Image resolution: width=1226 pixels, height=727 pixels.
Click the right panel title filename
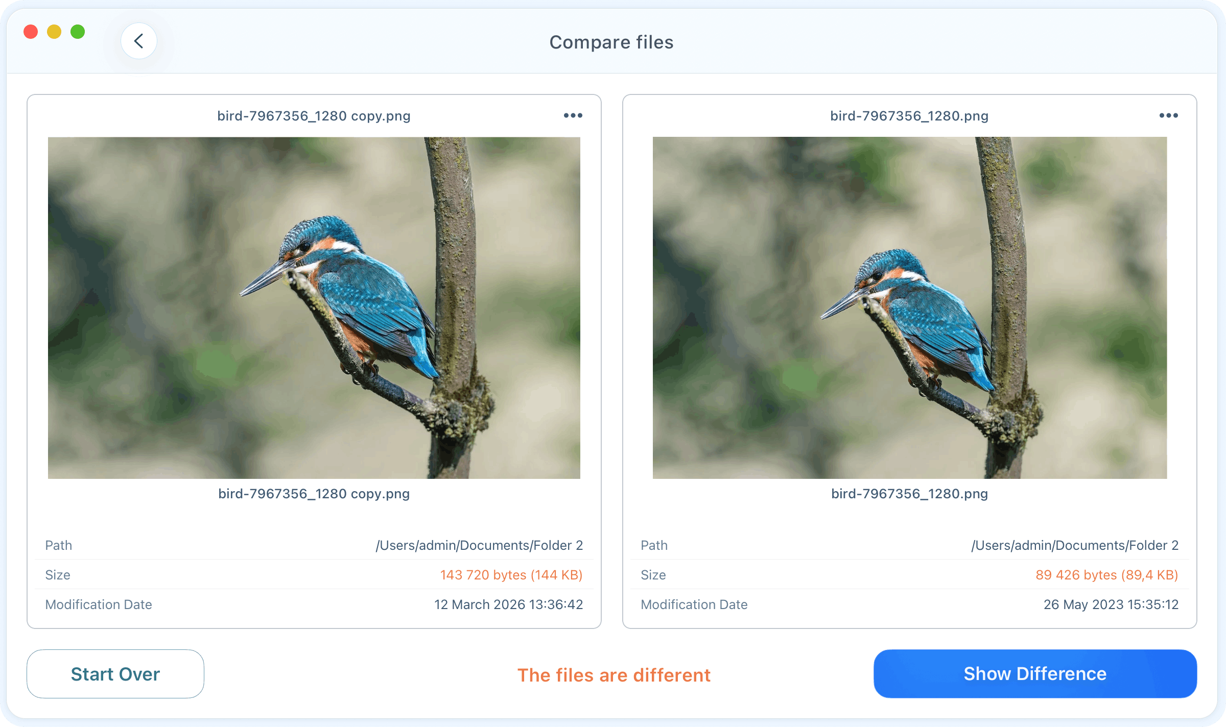(x=909, y=116)
